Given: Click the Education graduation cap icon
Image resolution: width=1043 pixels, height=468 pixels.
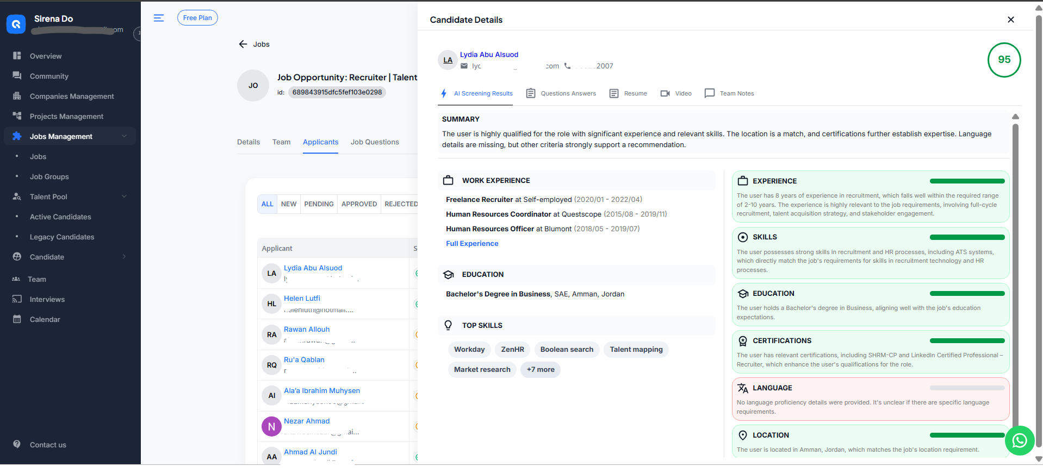Looking at the screenshot, I should [x=448, y=274].
